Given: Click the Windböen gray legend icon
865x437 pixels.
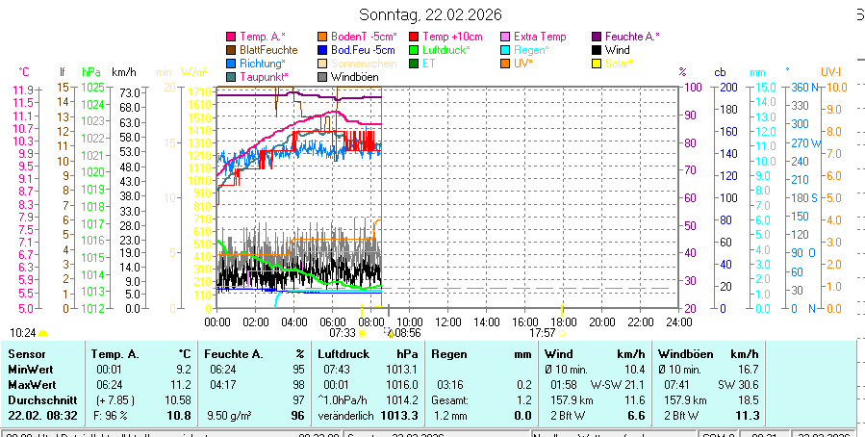Looking at the screenshot, I should 322,76.
